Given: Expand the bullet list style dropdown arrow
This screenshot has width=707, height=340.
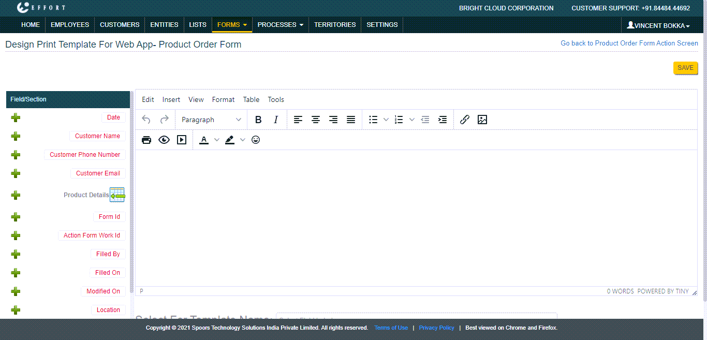Looking at the screenshot, I should pyautogui.click(x=386, y=120).
